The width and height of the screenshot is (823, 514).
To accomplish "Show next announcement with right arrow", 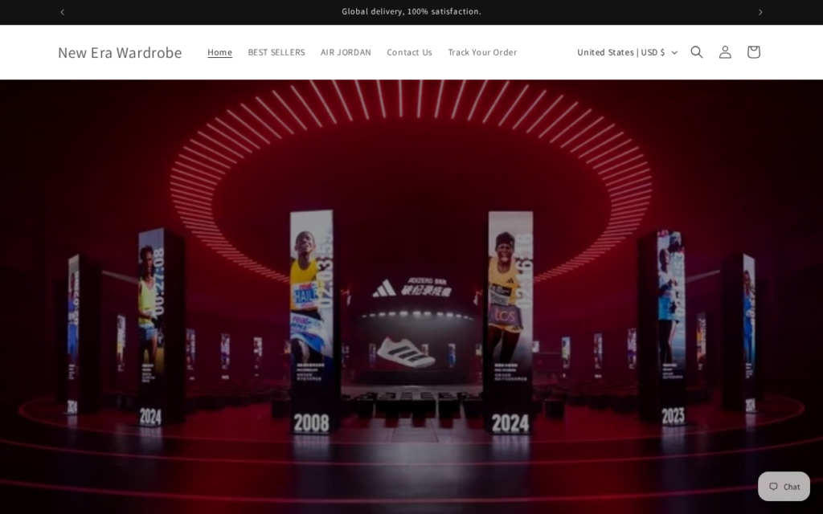I will tap(760, 12).
